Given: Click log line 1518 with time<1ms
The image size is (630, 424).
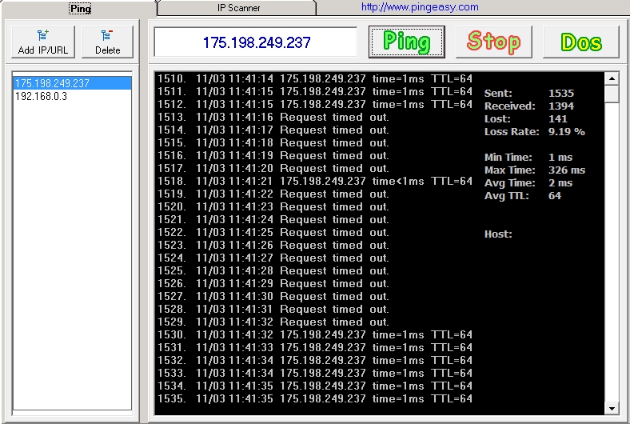Looking at the screenshot, I should (314, 181).
